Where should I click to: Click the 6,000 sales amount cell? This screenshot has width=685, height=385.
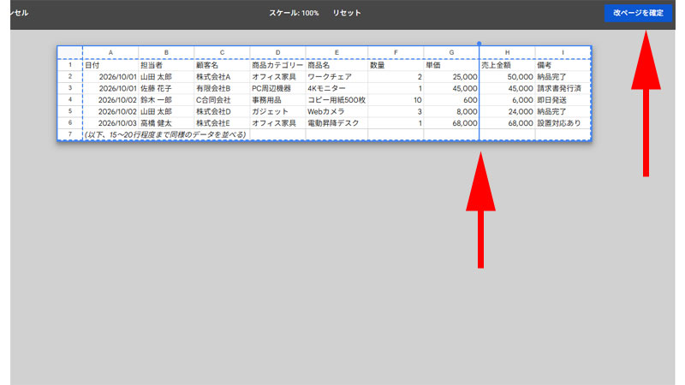click(507, 99)
